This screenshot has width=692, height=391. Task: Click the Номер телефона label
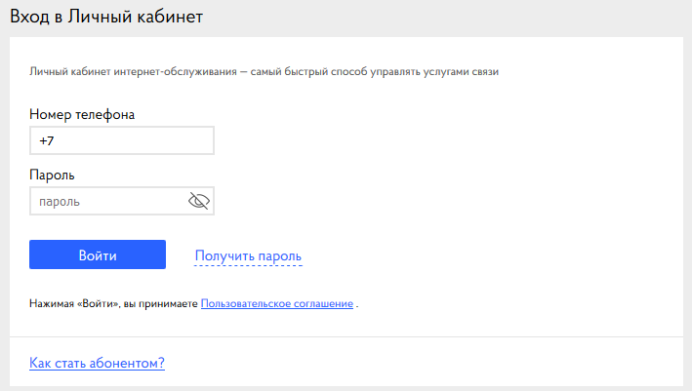tap(82, 115)
